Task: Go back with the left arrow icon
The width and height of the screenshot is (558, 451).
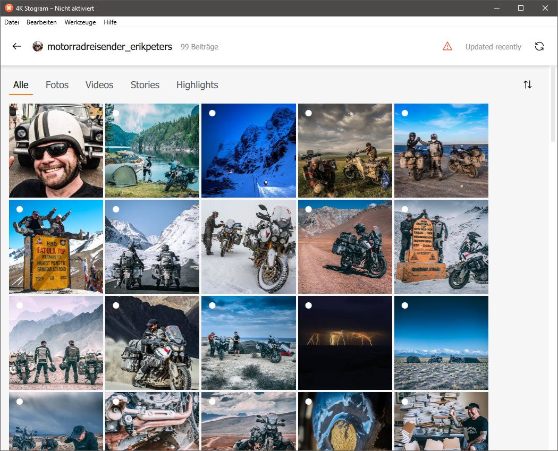Action: click(x=16, y=46)
